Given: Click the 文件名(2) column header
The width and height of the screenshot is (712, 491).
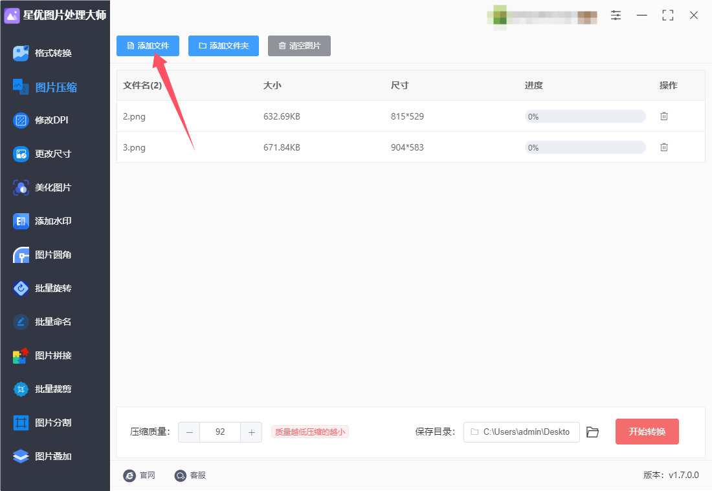Looking at the screenshot, I should point(142,85).
